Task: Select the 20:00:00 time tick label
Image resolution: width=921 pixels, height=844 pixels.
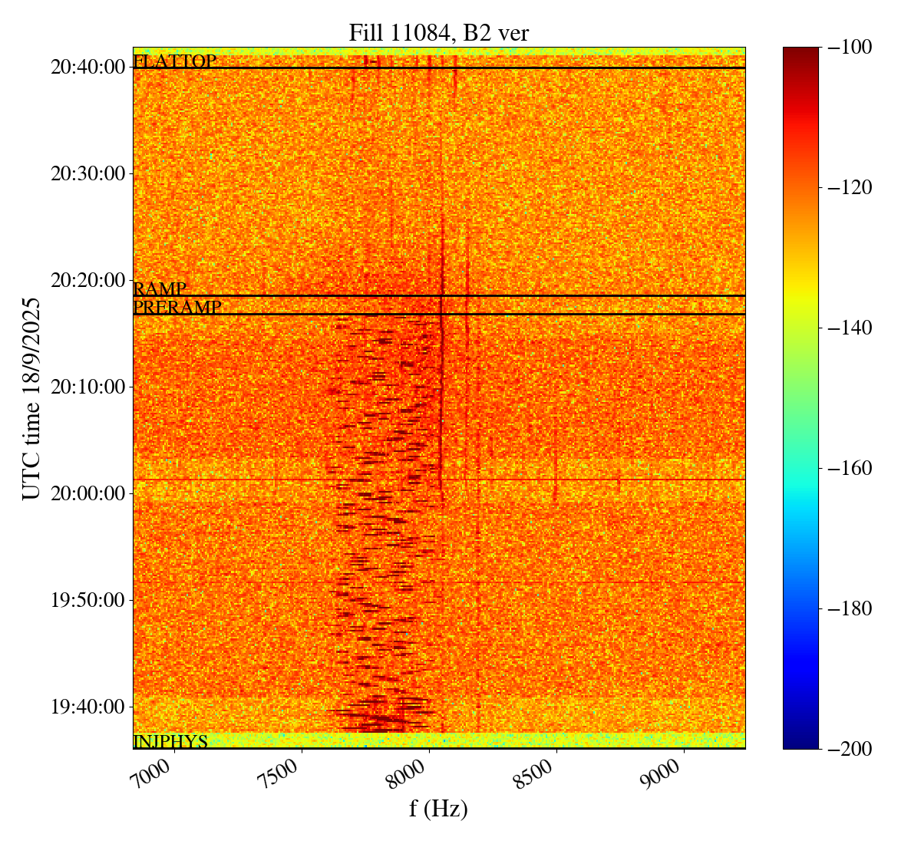Action: coord(87,493)
